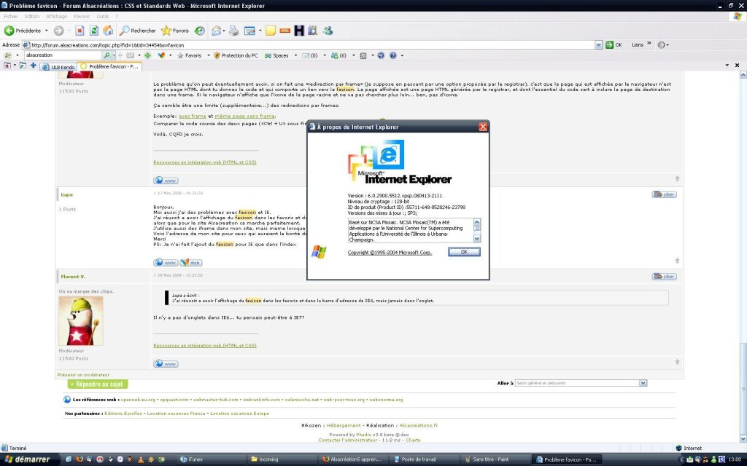This screenshot has width=747, height=466.
Task: Click Protection du PC toolbar button
Action: tap(236, 55)
